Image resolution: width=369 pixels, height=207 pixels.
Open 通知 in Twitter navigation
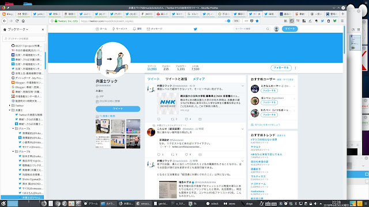[137, 29]
